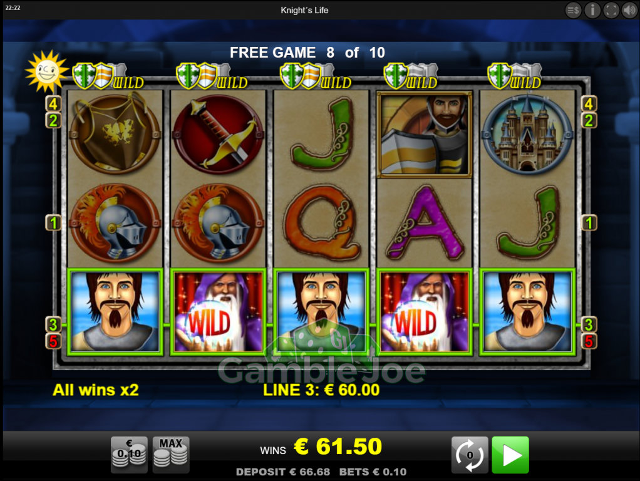Click the shield WILD indicator above reel three

pos(316,77)
